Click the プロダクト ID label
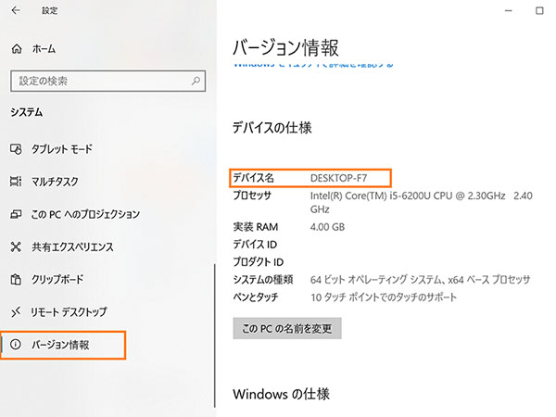The width and height of the screenshot is (556, 417). coord(259,262)
